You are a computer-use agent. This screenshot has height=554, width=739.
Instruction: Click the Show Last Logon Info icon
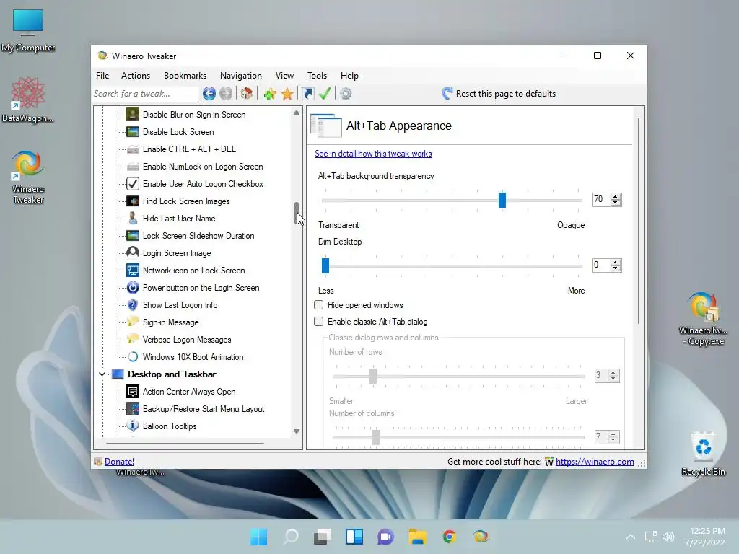pyautogui.click(x=133, y=305)
